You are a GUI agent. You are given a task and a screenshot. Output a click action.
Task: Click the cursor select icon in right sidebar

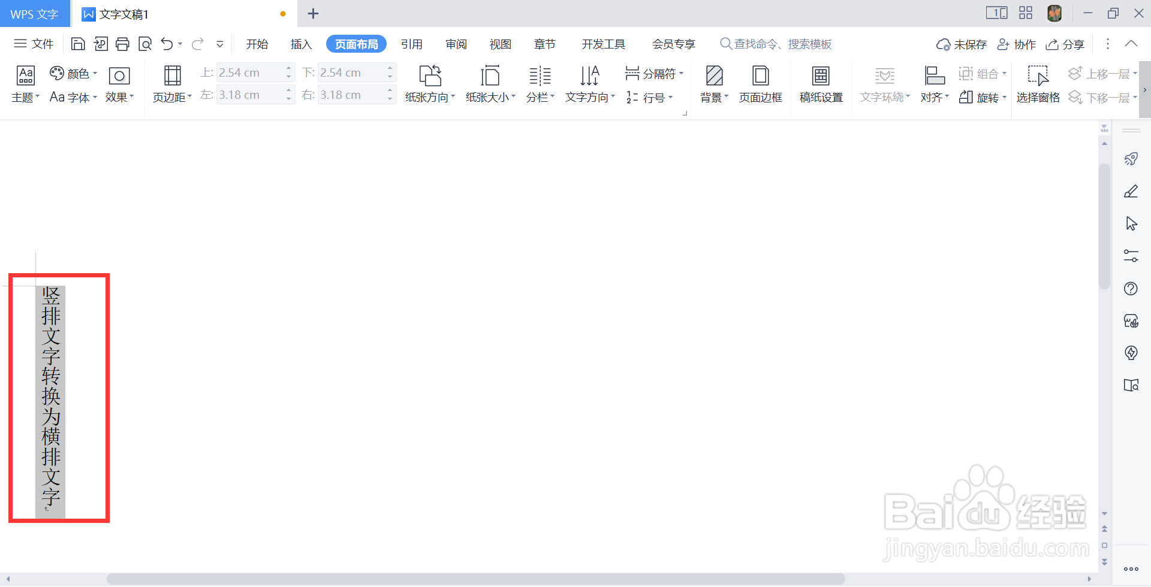click(x=1131, y=223)
